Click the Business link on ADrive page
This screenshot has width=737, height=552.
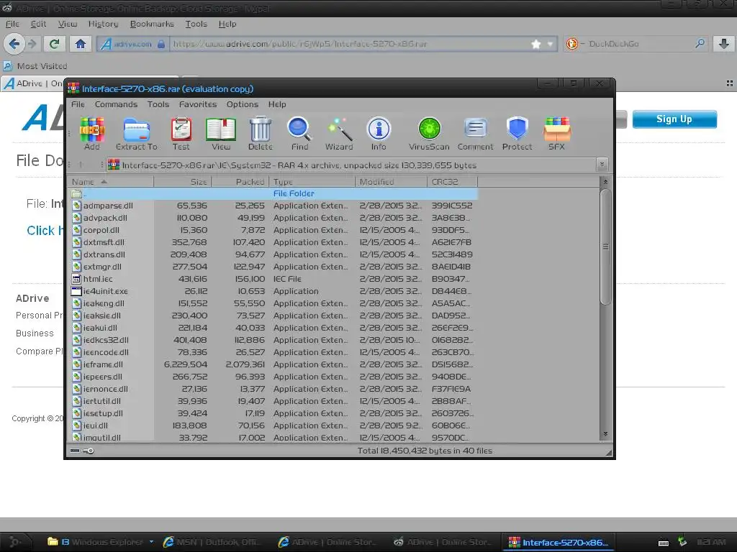click(x=35, y=333)
